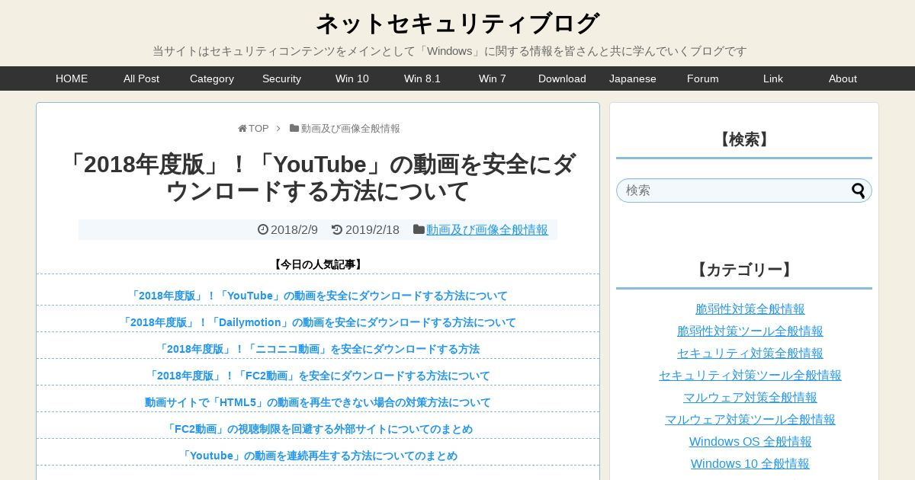Click the 2018年度版 YouTube article headline
This screenshot has height=480, width=915.
[x=318, y=178]
